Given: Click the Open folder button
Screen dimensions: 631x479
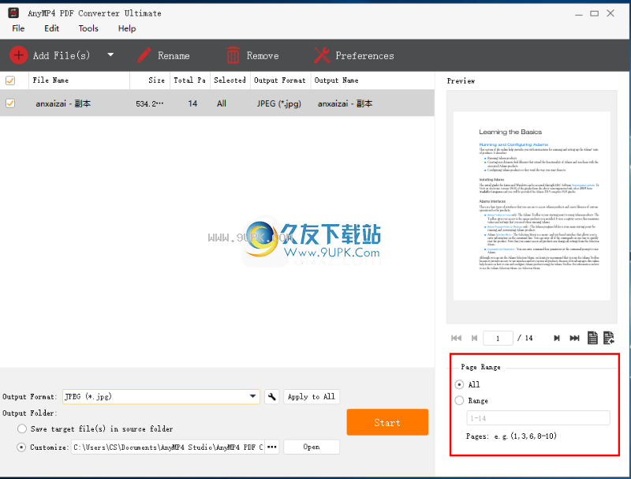Looking at the screenshot, I should [312, 447].
